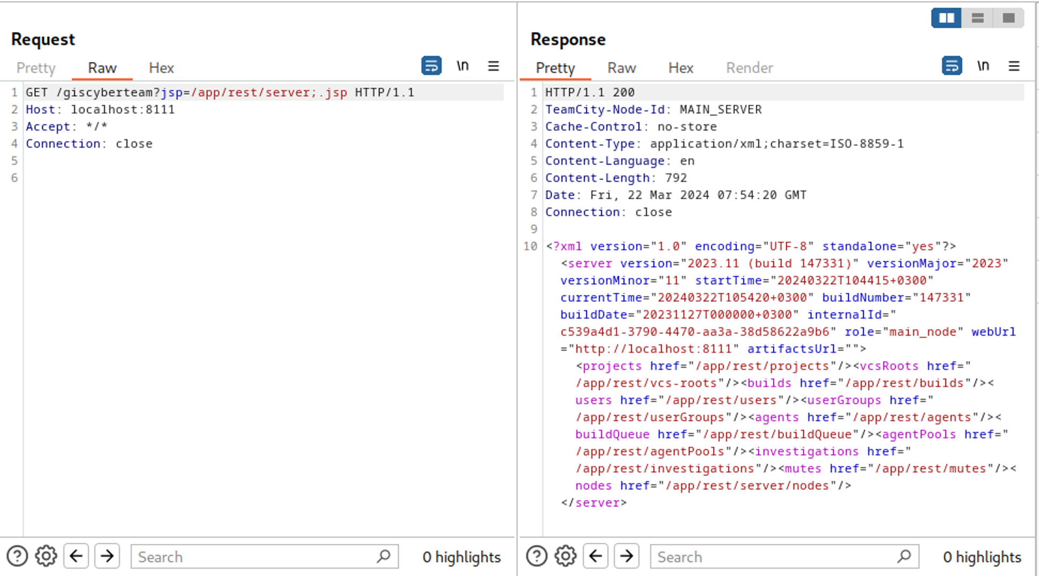Focus the Request search input field

pos(254,557)
